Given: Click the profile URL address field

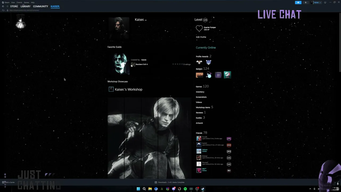Looking at the screenshot, I should point(24,10).
